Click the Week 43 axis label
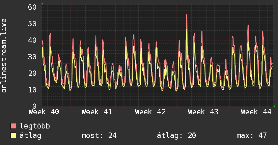 [203, 112]
